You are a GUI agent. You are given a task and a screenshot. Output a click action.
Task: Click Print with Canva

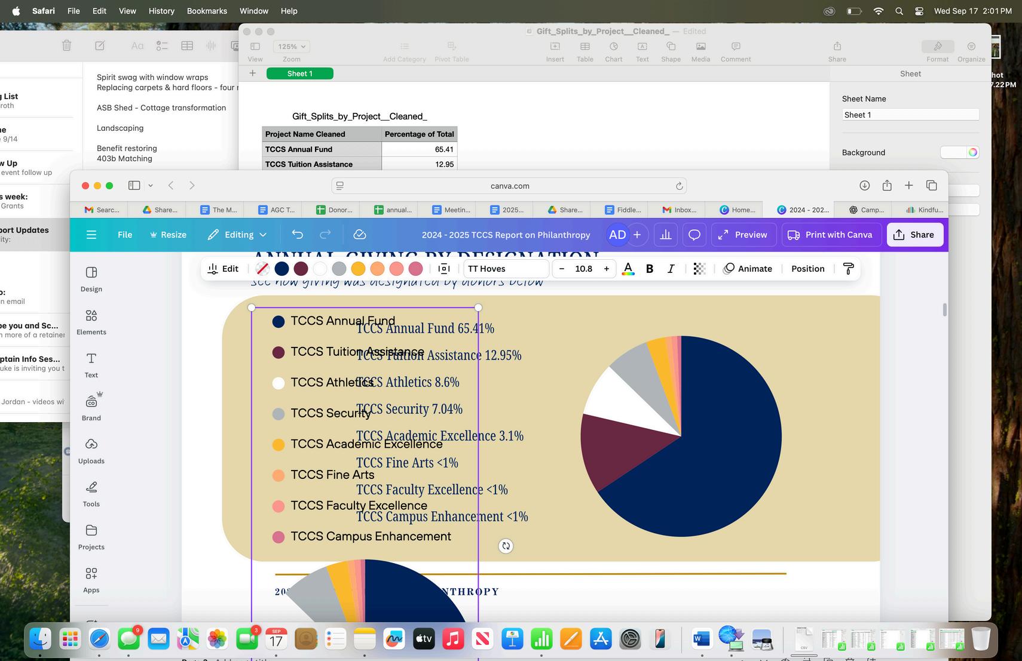coord(830,235)
